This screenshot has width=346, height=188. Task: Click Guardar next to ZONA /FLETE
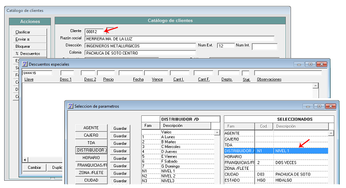[120, 173]
